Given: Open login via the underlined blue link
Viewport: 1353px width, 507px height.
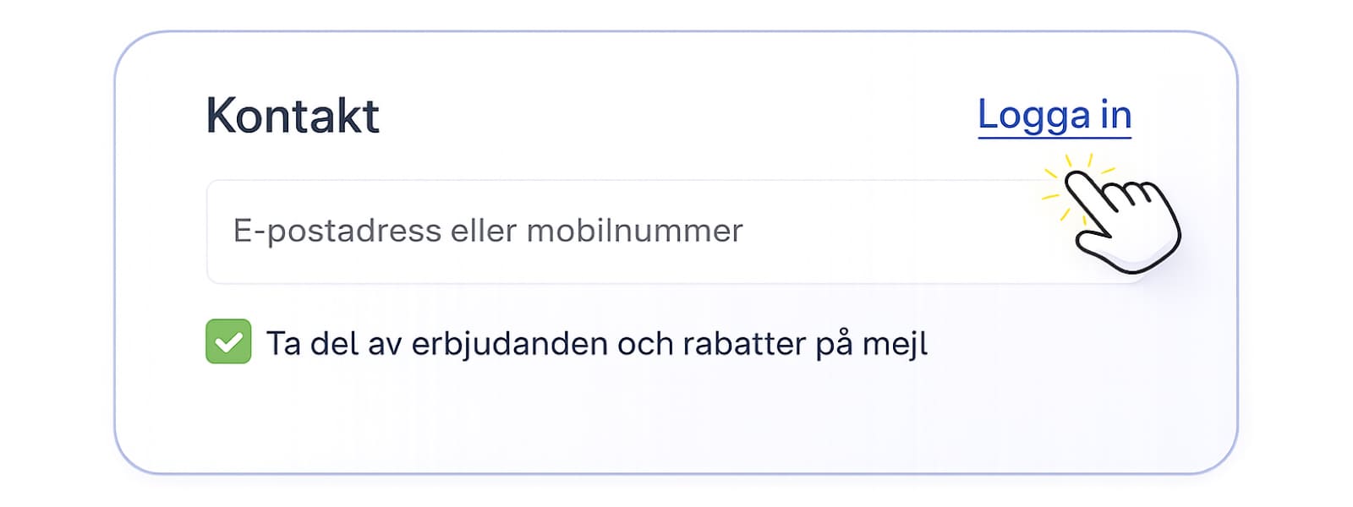Looking at the screenshot, I should pos(1054,116).
